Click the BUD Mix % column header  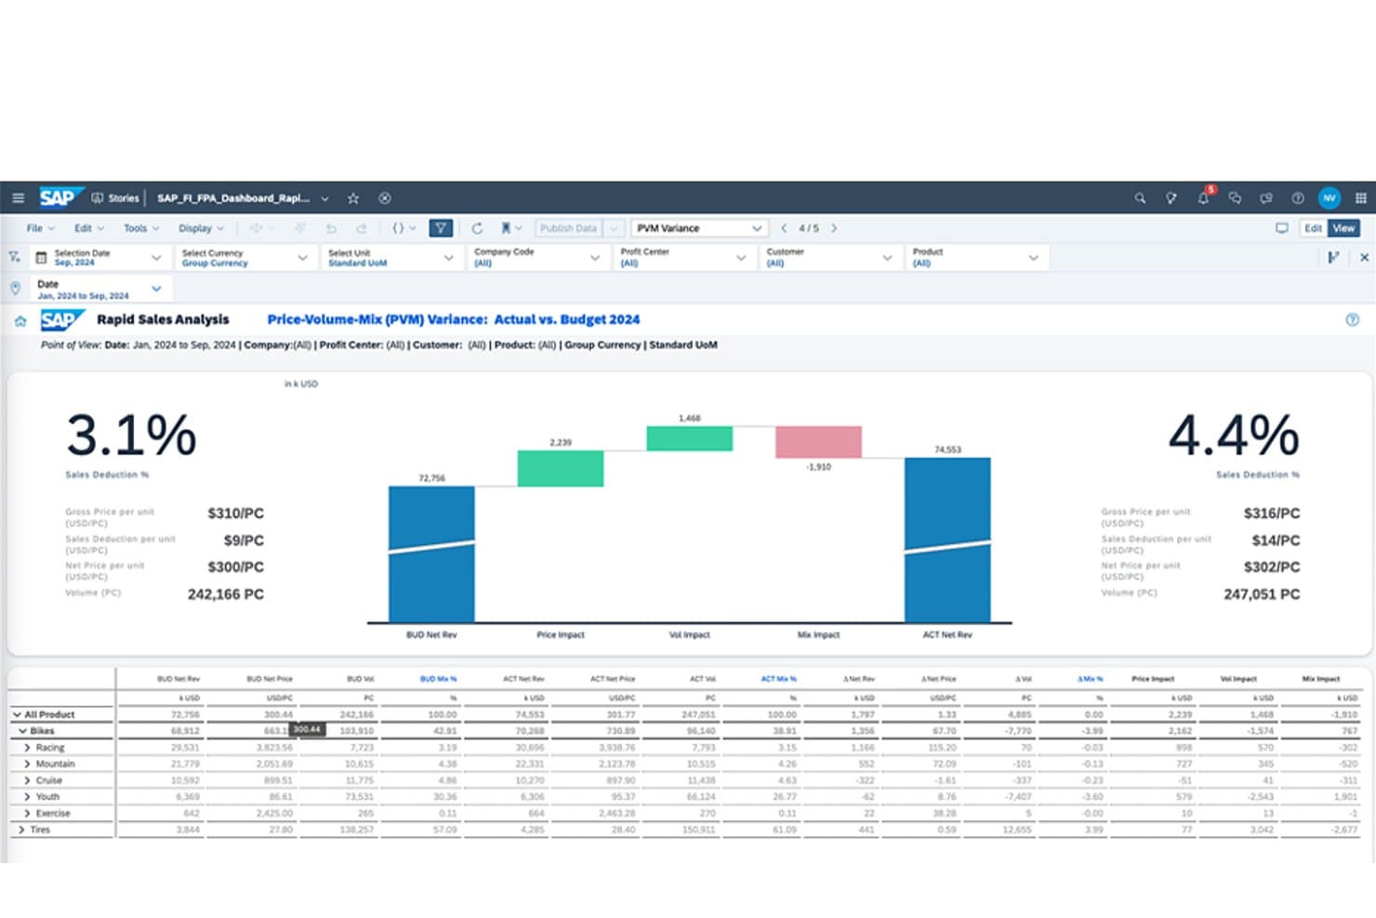pyautogui.click(x=438, y=679)
